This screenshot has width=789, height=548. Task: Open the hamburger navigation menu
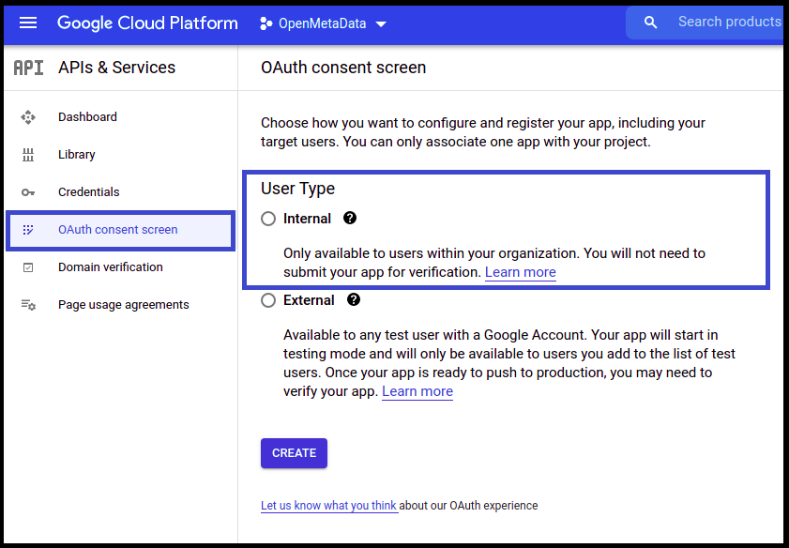coord(28,23)
